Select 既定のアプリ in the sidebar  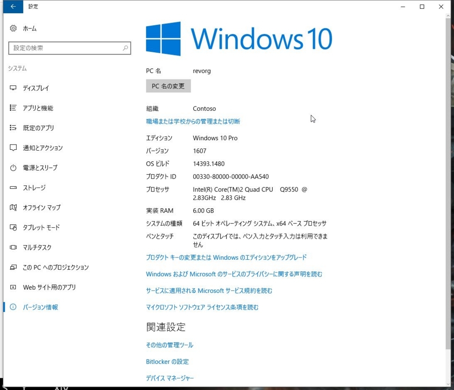click(39, 128)
